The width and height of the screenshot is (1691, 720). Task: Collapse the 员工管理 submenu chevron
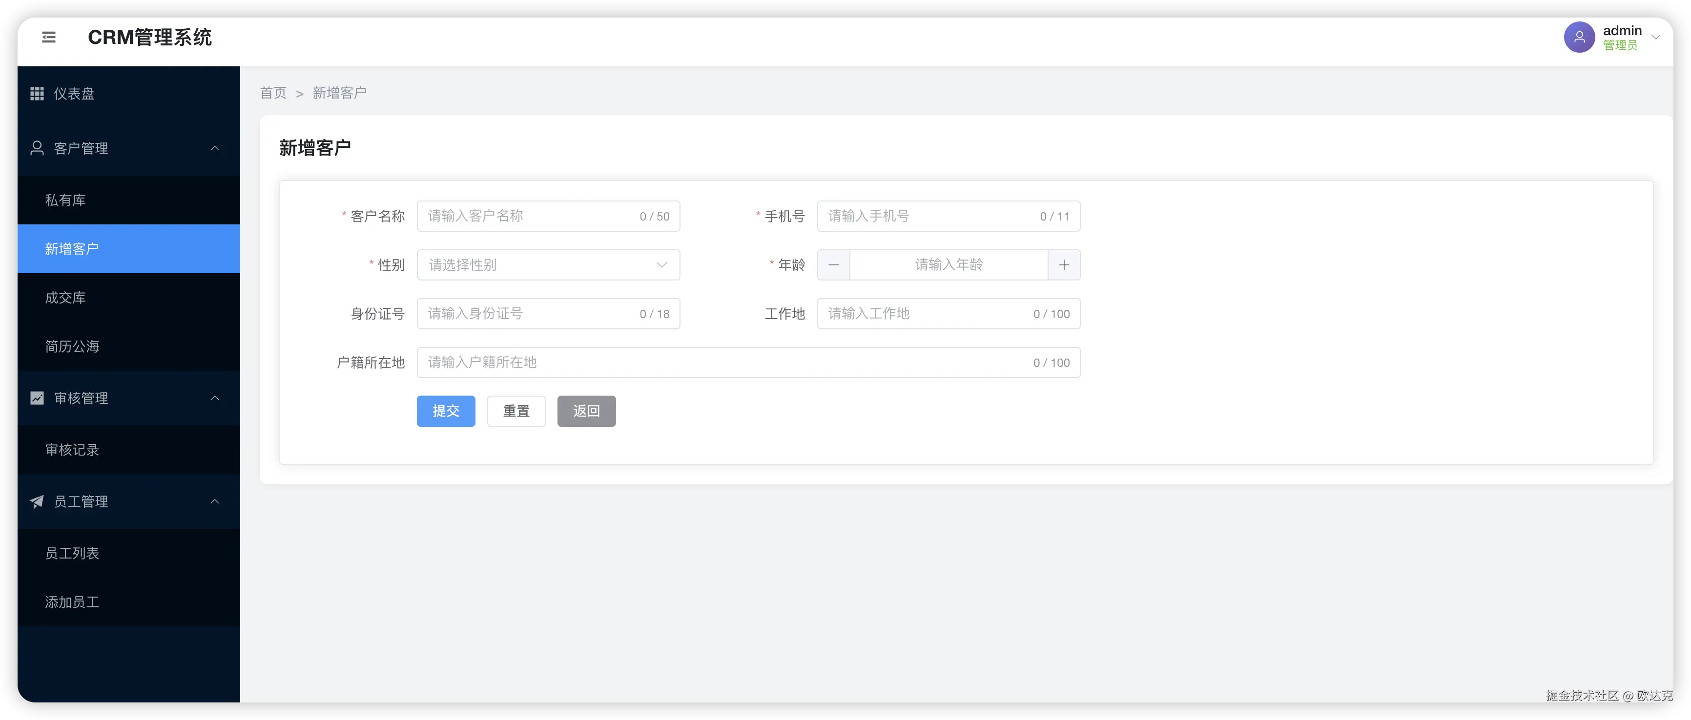point(215,501)
